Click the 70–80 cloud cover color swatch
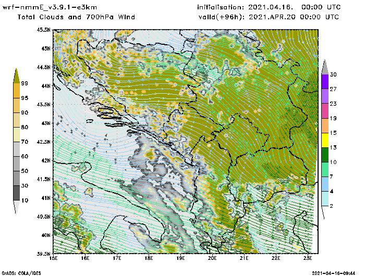365x276 pixels. click(17, 135)
